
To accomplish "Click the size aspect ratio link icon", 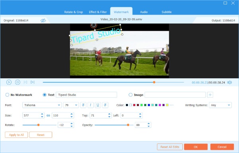I will click(48, 116).
